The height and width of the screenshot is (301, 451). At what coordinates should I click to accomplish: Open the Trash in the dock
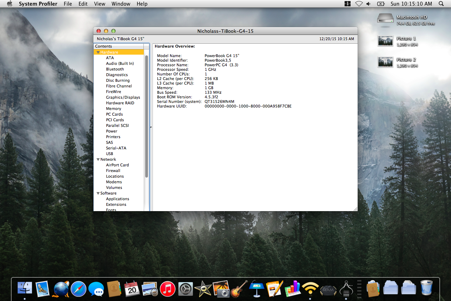click(426, 288)
